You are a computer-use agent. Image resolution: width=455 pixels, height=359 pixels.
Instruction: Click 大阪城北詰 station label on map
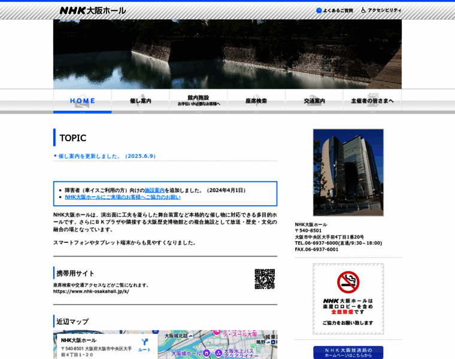coord(178,336)
